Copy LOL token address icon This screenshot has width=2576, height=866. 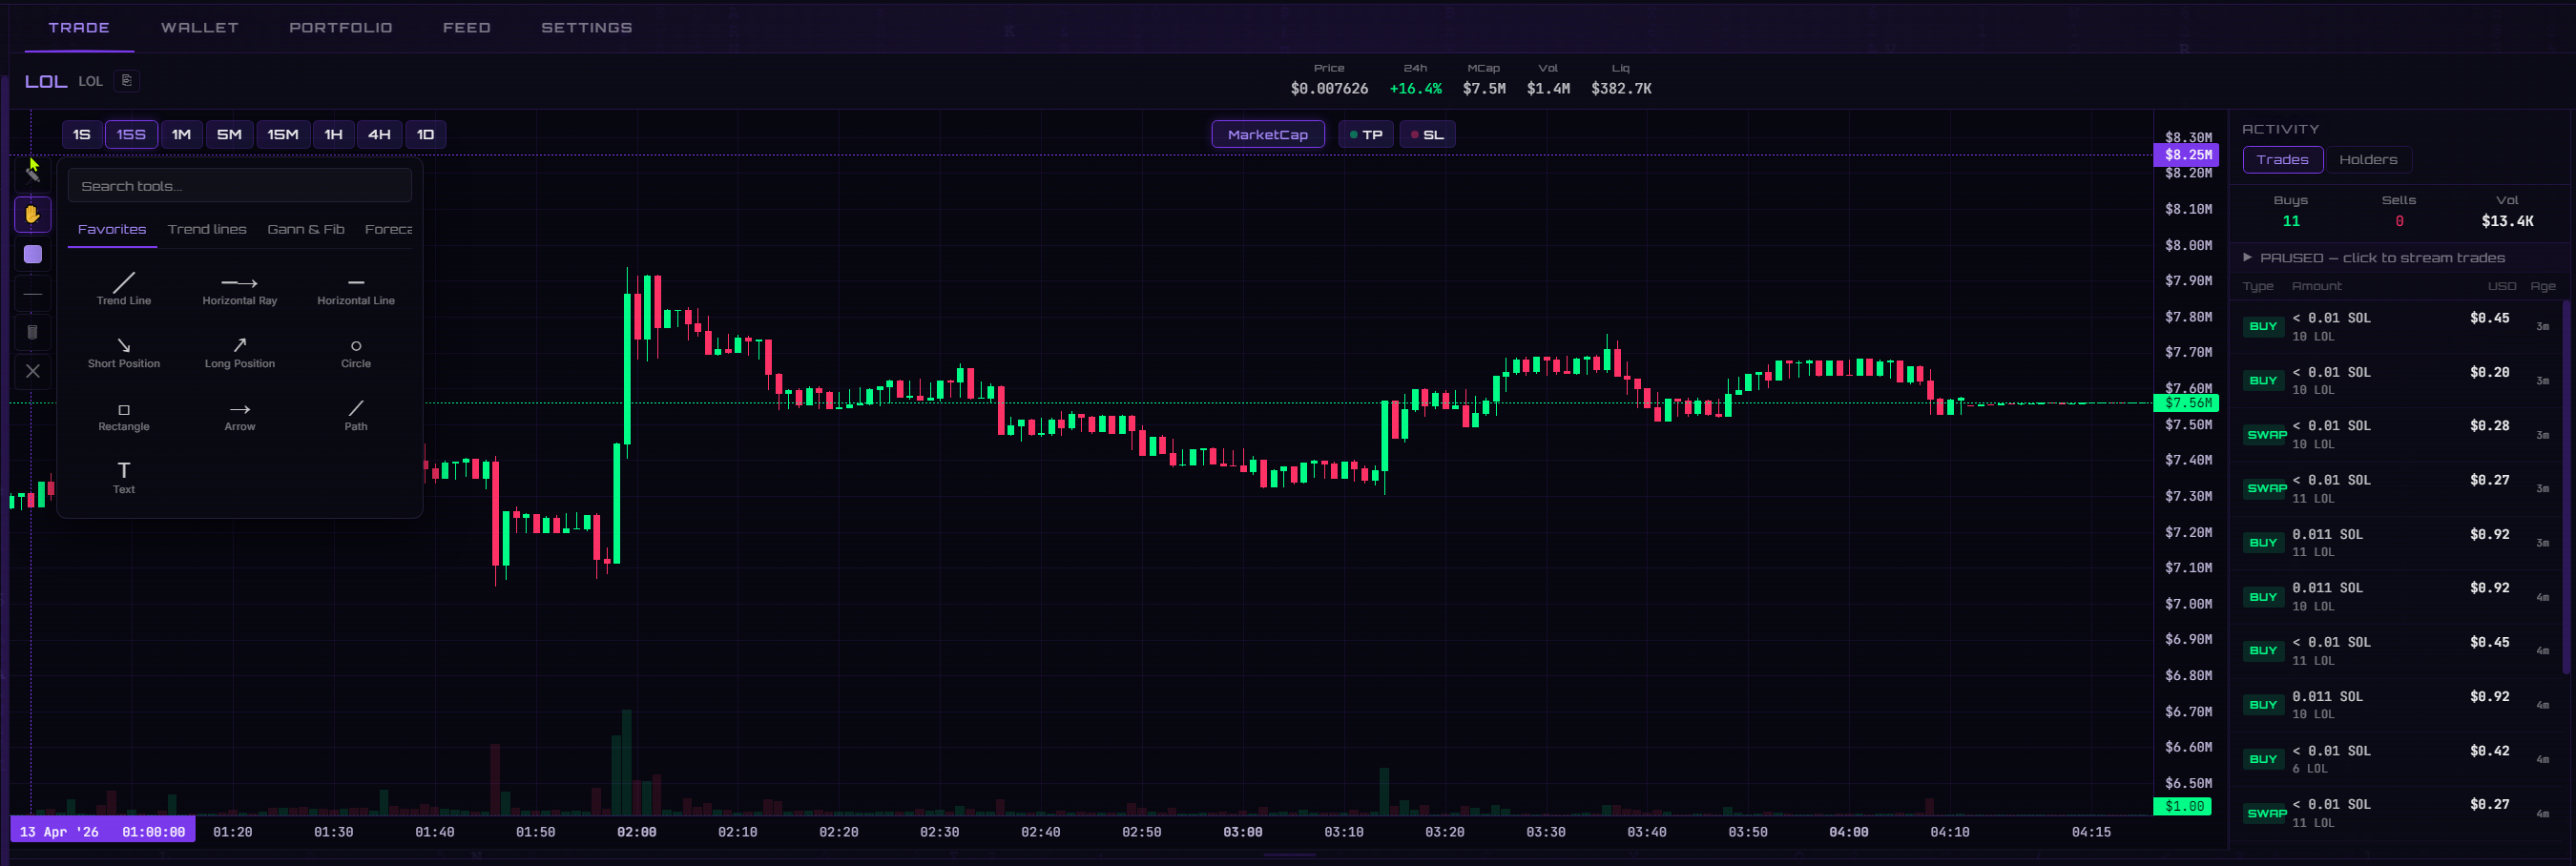click(x=126, y=80)
